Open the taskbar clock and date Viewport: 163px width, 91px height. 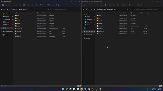pyautogui.click(x=159, y=89)
